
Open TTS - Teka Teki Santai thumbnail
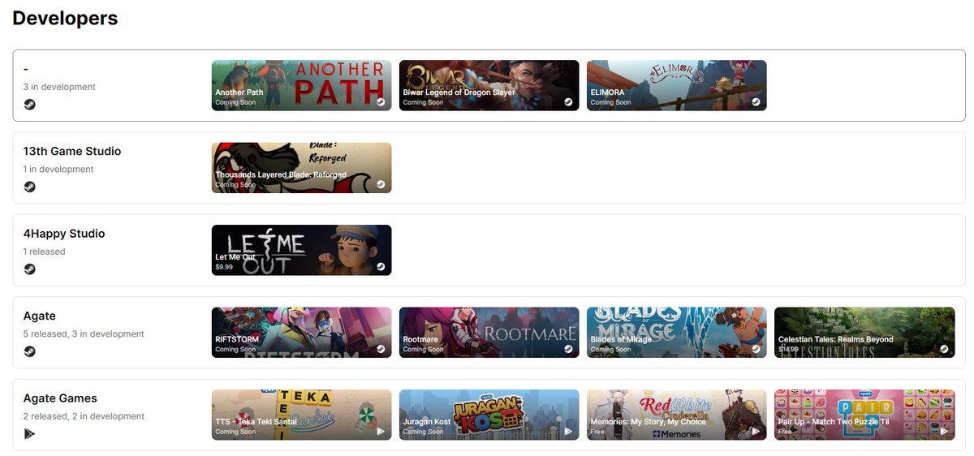point(302,415)
